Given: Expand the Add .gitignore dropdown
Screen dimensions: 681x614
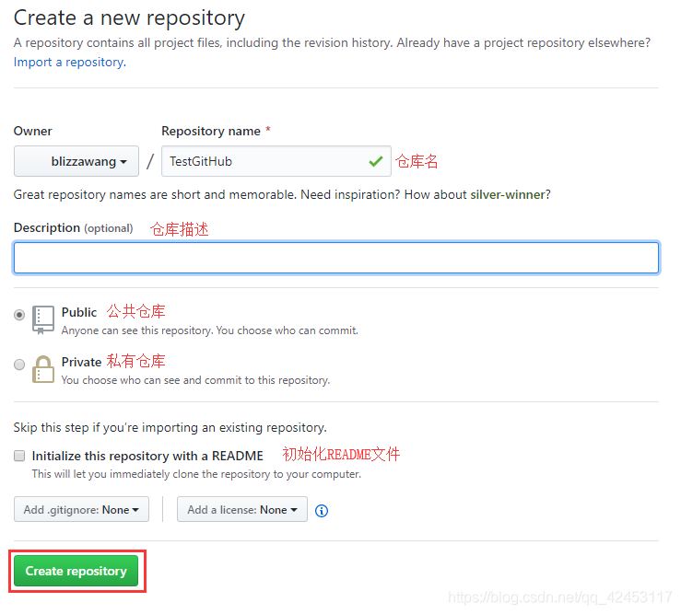Looking at the screenshot, I should click(x=81, y=510).
